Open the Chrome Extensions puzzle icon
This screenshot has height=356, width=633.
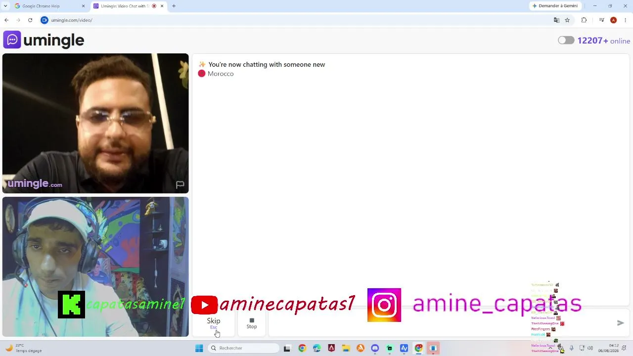(x=584, y=20)
